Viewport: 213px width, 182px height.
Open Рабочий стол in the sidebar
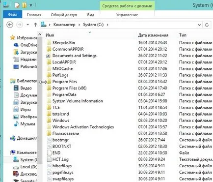tap(26, 66)
